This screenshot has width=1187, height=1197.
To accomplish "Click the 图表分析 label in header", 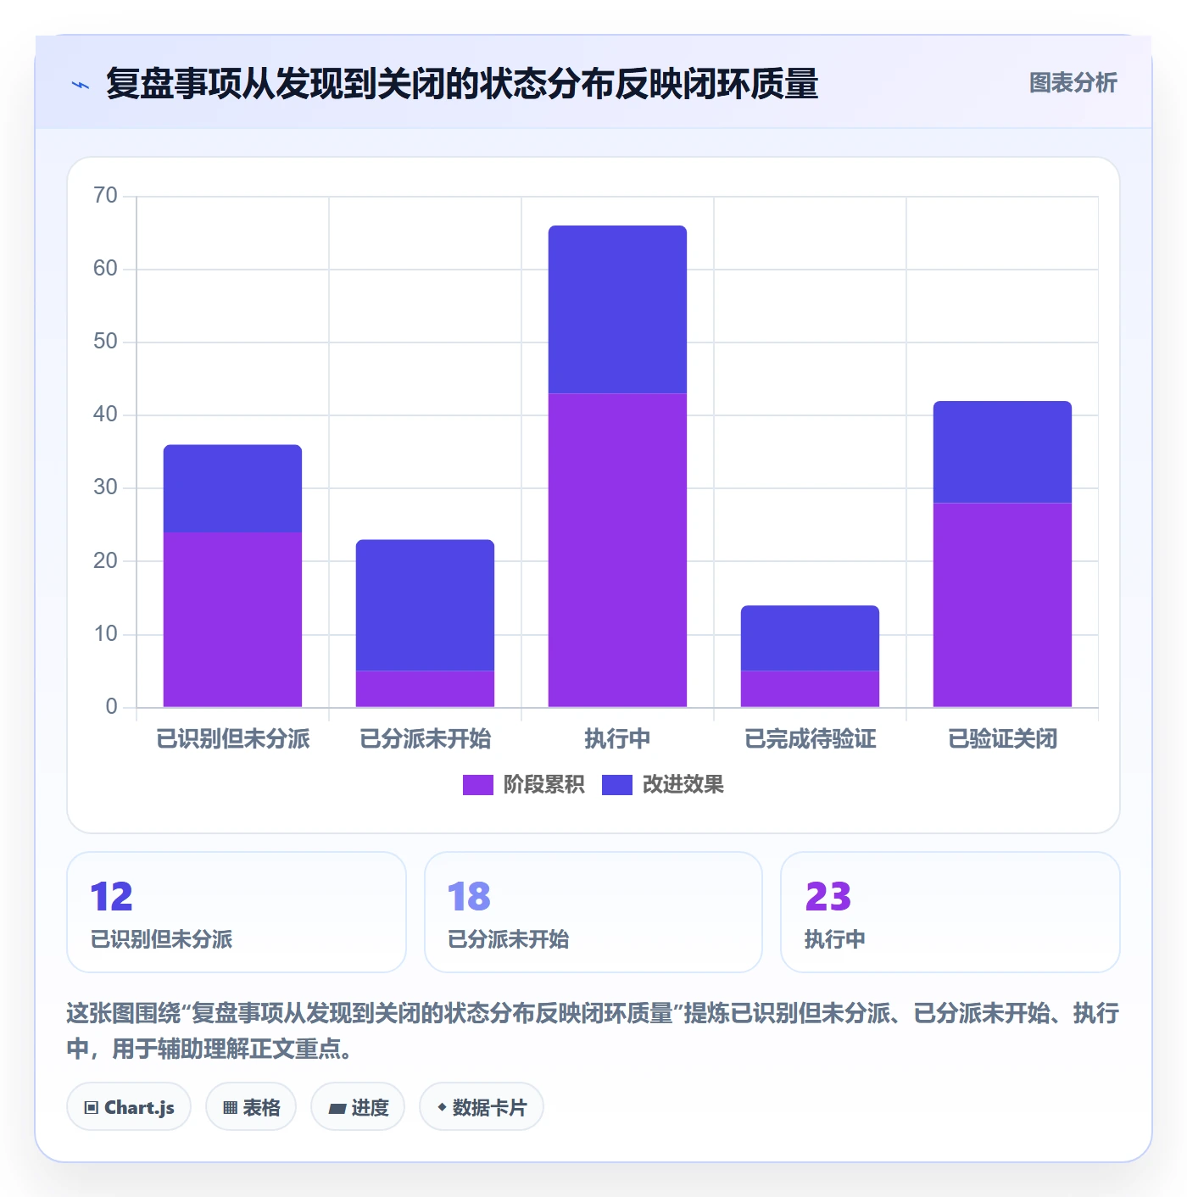I will (1073, 83).
